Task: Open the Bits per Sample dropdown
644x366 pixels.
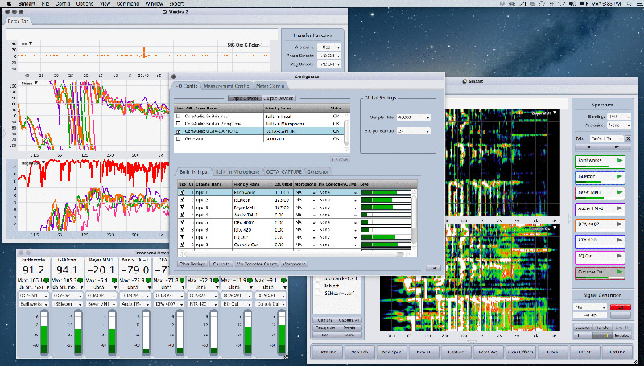Action: point(413,131)
